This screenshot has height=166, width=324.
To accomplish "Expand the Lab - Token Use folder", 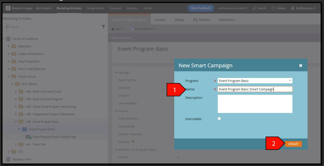I will point(16,144).
